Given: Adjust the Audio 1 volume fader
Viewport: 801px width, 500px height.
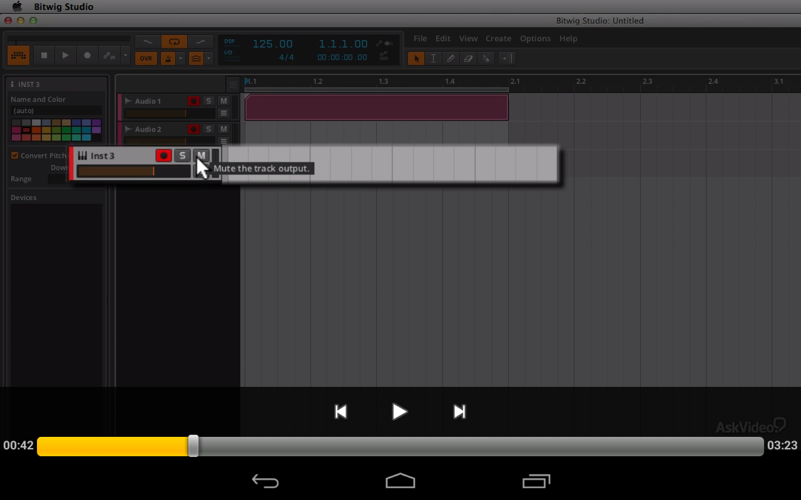Looking at the screenshot, I should click(x=170, y=113).
